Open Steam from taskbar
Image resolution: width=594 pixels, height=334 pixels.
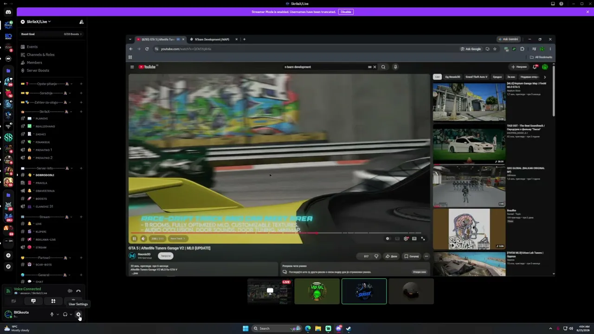[349, 328]
